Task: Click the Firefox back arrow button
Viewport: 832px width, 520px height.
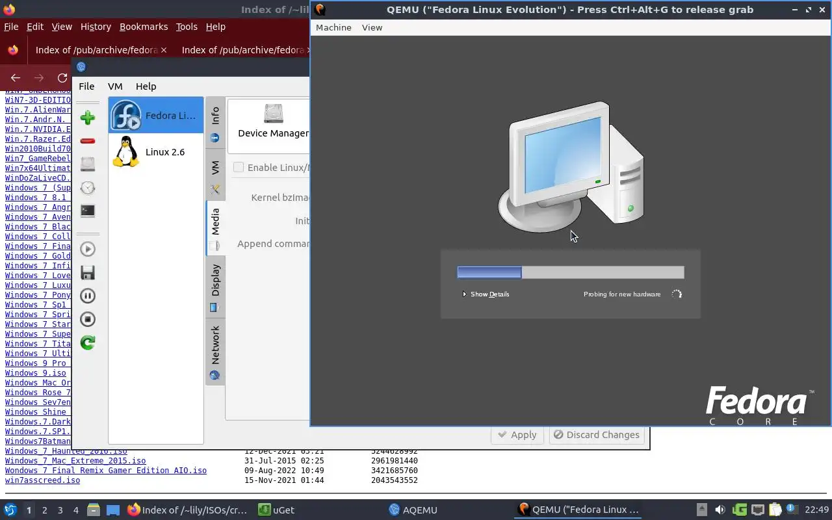Action: pos(16,78)
